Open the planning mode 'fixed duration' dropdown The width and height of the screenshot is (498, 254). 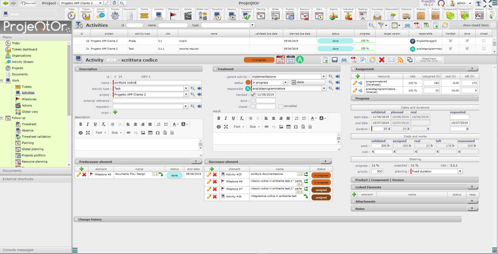pyautogui.click(x=460, y=171)
